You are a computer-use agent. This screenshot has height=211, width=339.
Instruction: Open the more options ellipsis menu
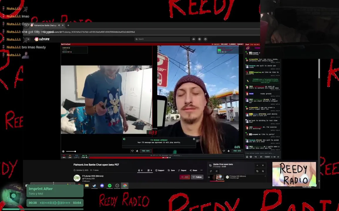coord(202,170)
